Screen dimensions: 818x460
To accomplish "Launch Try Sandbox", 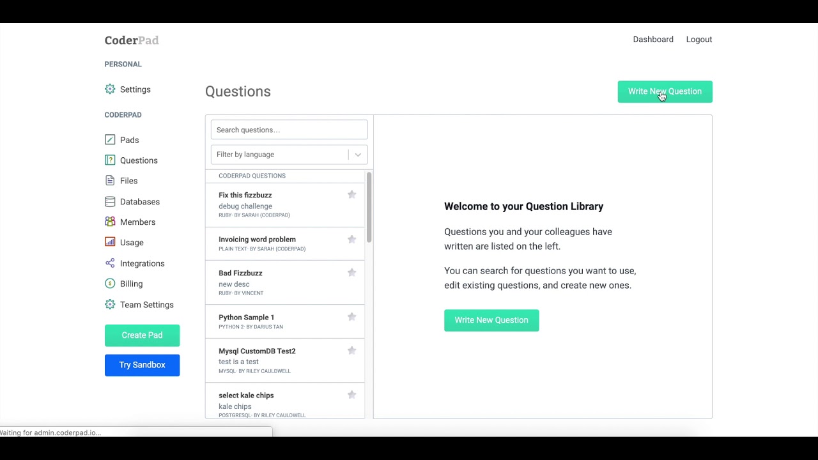I will (142, 365).
